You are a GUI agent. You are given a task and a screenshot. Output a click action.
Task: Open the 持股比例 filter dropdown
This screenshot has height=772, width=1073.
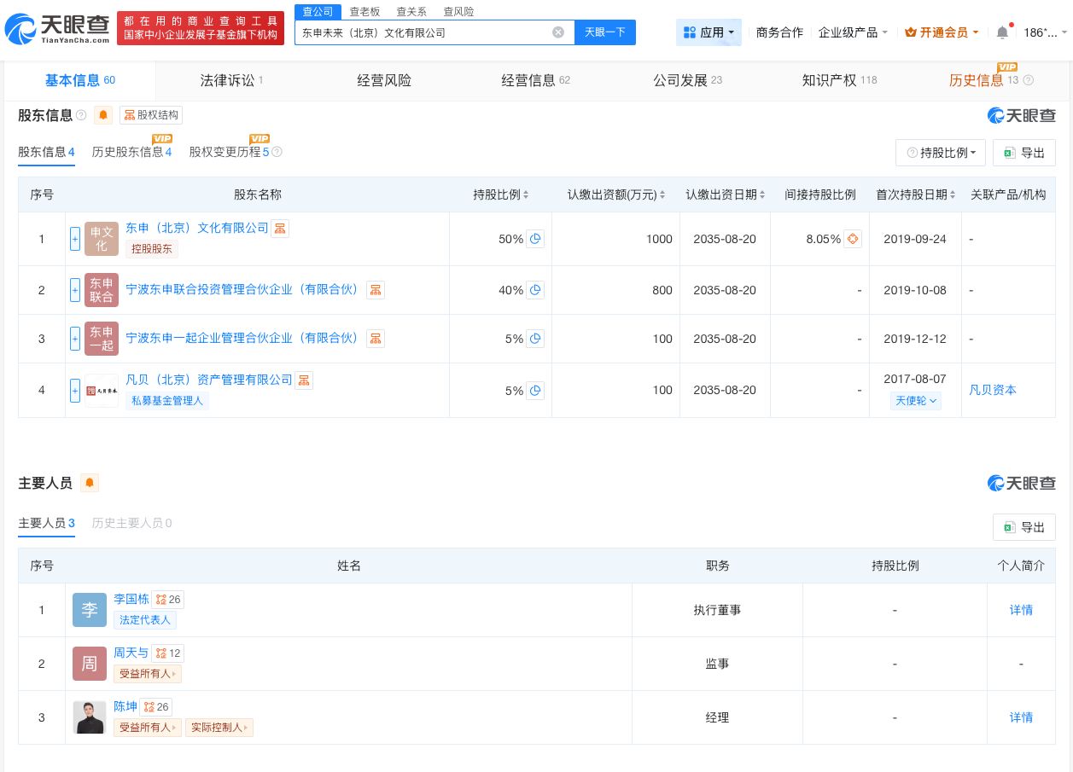click(941, 153)
